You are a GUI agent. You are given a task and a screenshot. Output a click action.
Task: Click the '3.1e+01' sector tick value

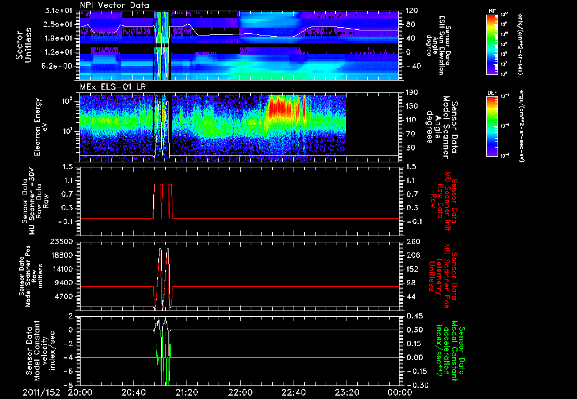59,11
